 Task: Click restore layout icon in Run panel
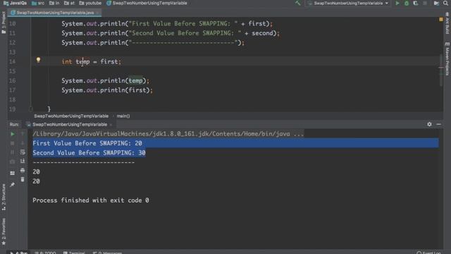coord(13,174)
